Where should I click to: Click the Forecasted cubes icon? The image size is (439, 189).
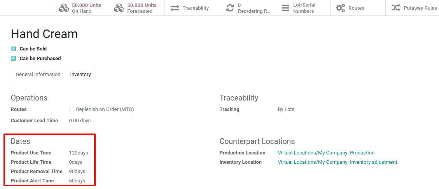[119, 8]
